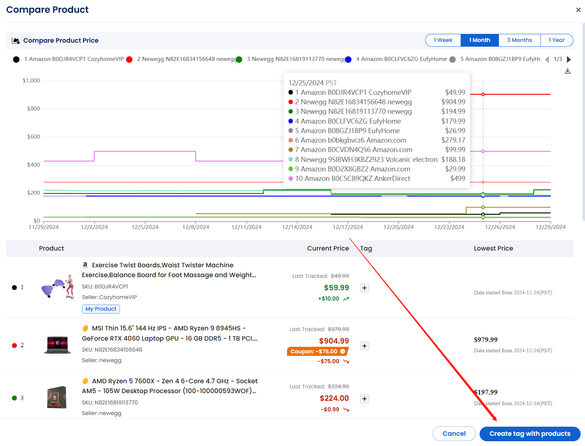
Task: Click SKU: N82E16819113770 text
Action: tap(110, 403)
